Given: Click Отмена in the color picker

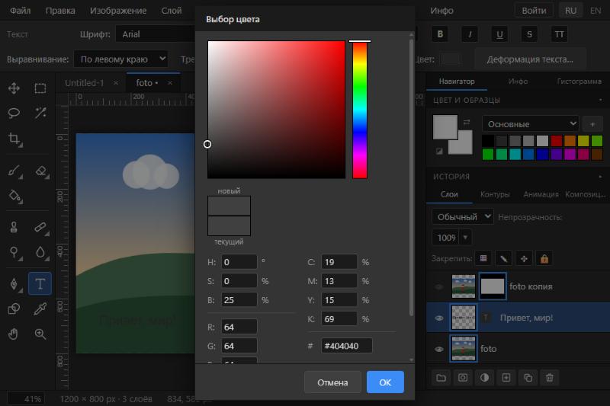Looking at the screenshot, I should pos(332,382).
